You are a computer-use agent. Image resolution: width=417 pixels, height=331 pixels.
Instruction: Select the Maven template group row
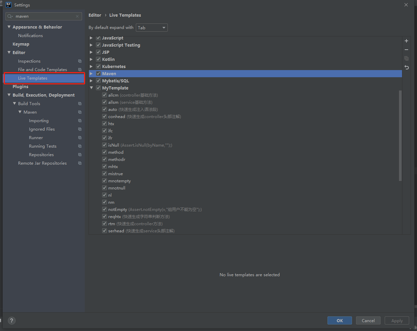[245, 73]
